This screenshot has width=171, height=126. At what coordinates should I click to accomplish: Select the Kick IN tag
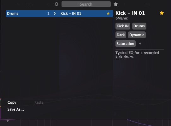pyautogui.click(x=123, y=26)
